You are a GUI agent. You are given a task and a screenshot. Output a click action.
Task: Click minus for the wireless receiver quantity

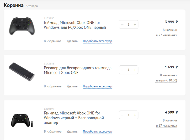pyautogui.click(x=122, y=70)
